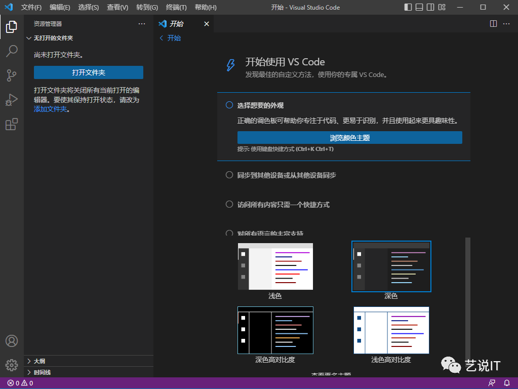
Task: Select the 同步到其他设备或从其他设备同步 step
Action: (x=287, y=175)
